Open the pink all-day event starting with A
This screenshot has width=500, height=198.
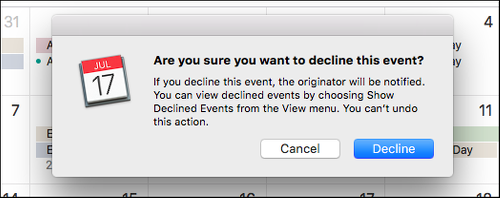click(x=44, y=45)
